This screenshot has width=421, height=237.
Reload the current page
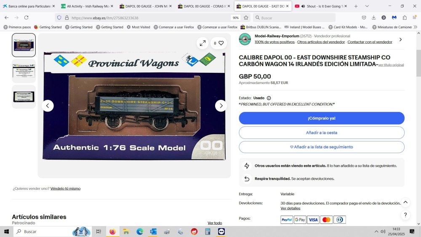pyautogui.click(x=26, y=18)
